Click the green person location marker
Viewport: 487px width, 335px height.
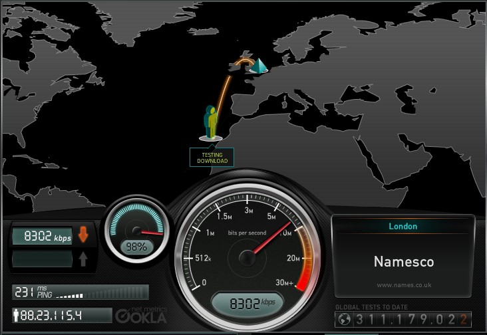coord(212,123)
